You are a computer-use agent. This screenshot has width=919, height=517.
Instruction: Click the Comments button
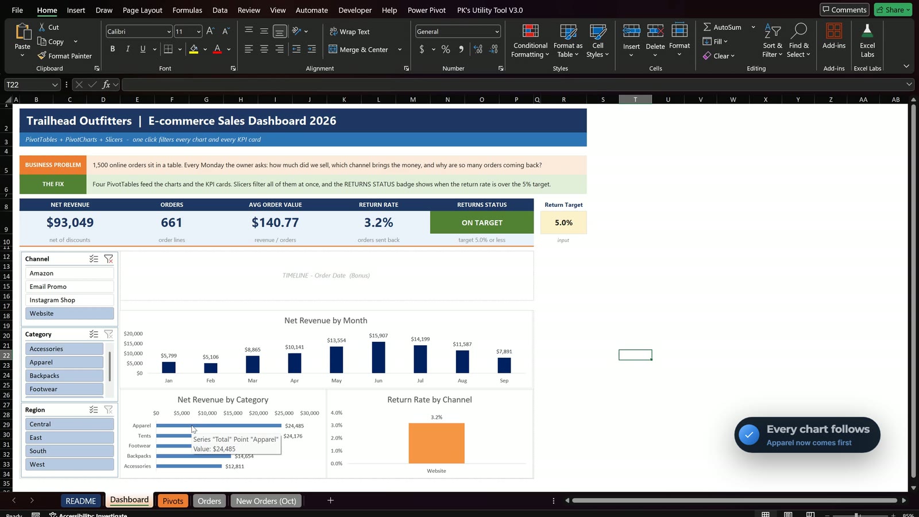[x=844, y=10]
